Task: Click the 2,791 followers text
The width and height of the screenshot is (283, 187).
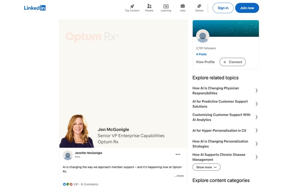Action: [206, 48]
